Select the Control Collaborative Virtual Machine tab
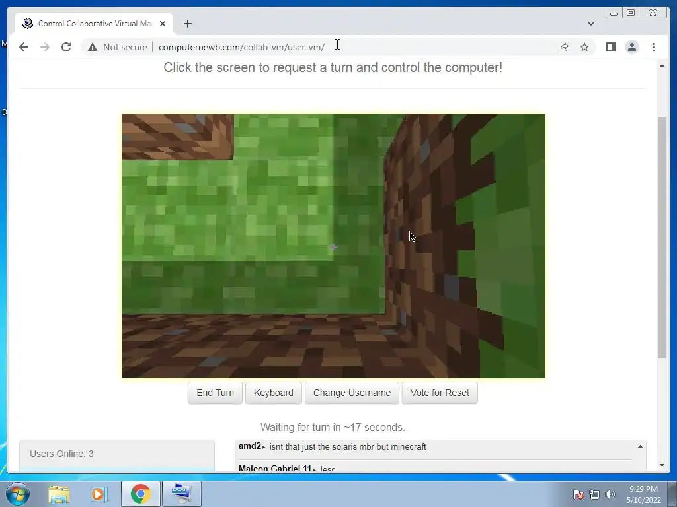Image resolution: width=677 pixels, height=507 pixels. click(94, 24)
